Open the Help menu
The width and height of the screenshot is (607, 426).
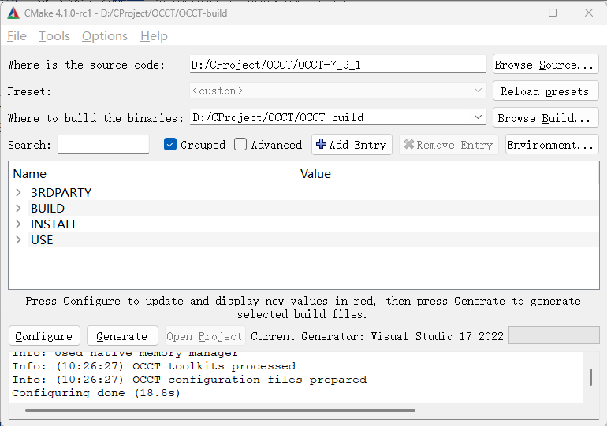[x=154, y=36]
